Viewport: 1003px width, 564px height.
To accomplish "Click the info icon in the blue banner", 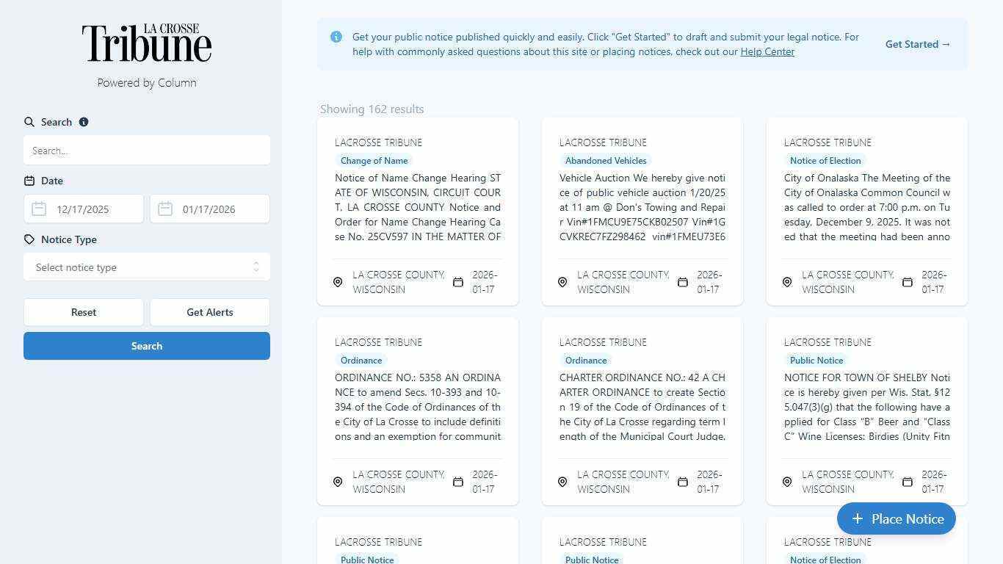I will coord(336,37).
